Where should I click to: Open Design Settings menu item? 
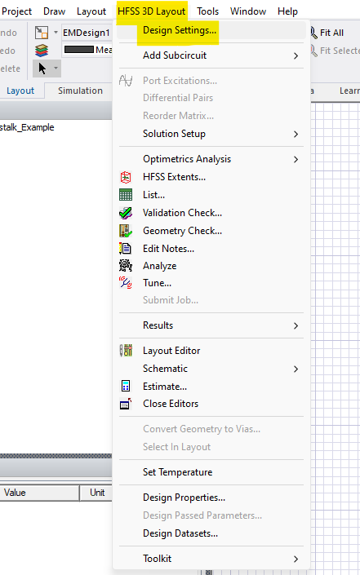coord(179,30)
